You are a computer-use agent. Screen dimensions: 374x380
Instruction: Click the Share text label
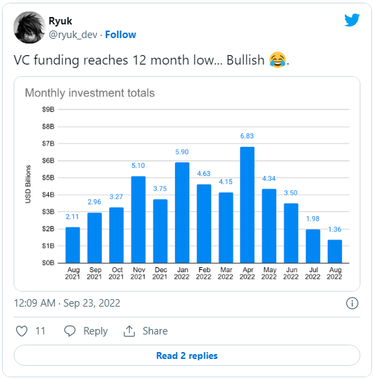point(155,331)
